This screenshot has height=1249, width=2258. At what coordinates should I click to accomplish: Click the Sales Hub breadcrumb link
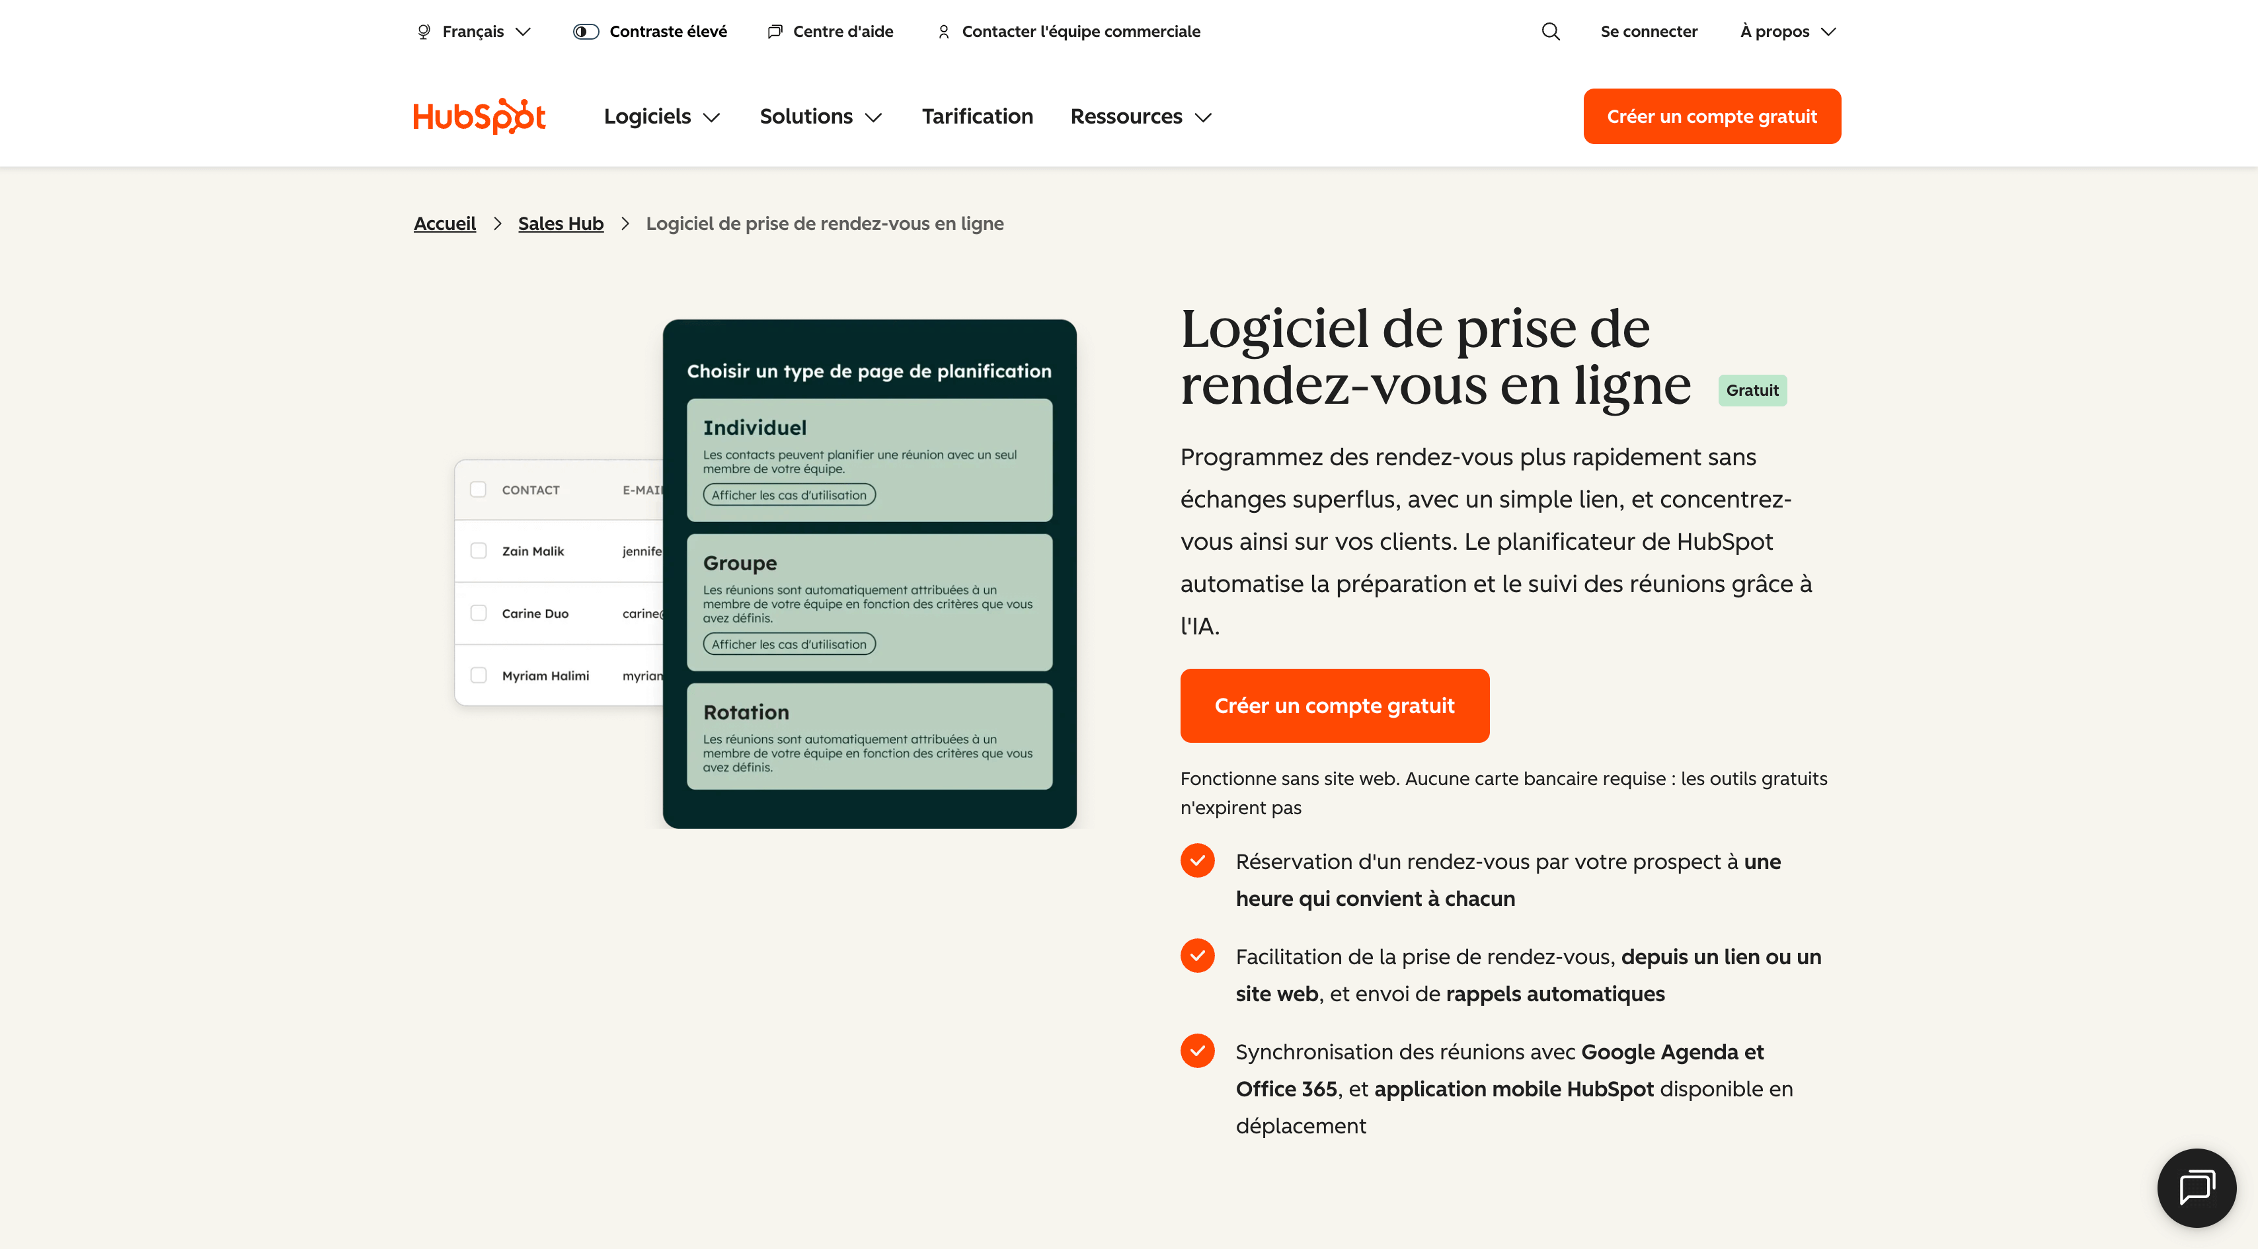point(560,223)
